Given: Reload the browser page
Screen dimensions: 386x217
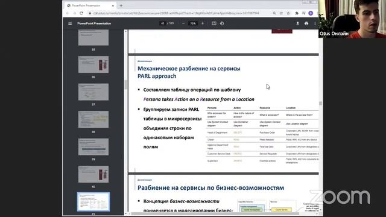Looking at the screenshot, I should tap(81, 13).
